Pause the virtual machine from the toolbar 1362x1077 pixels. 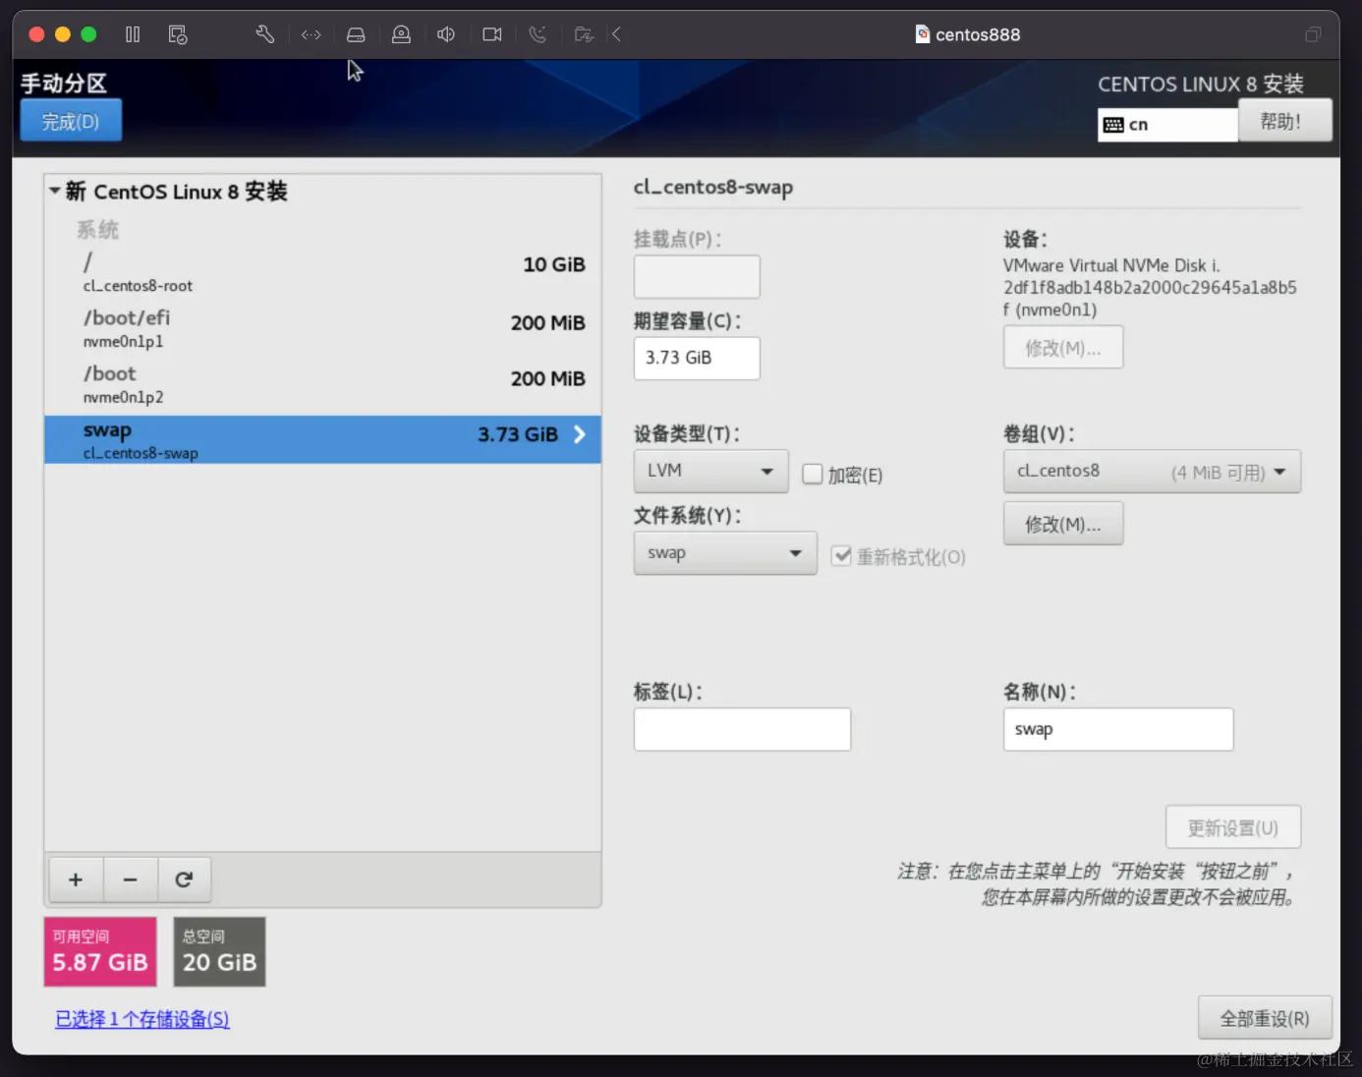[x=133, y=34]
